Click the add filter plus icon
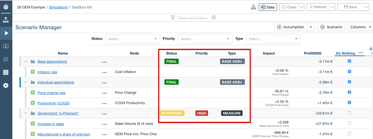This screenshot has width=373, height=139. point(214,18)
